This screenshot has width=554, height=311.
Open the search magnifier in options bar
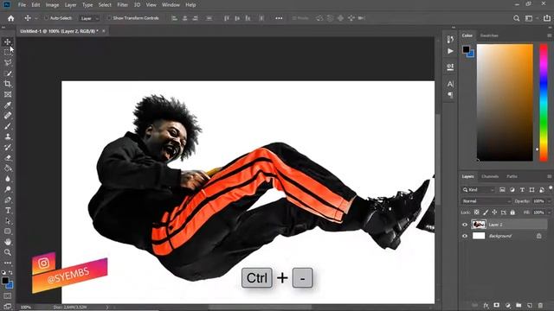click(x=517, y=18)
